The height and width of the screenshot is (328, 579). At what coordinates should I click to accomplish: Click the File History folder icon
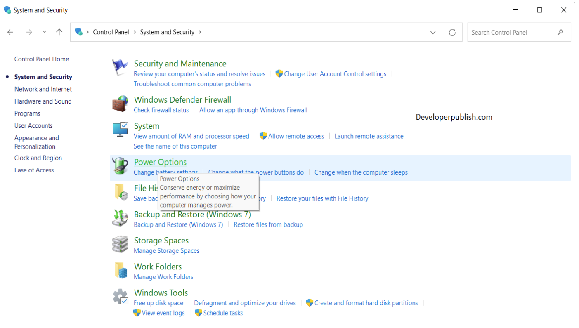coord(120,192)
